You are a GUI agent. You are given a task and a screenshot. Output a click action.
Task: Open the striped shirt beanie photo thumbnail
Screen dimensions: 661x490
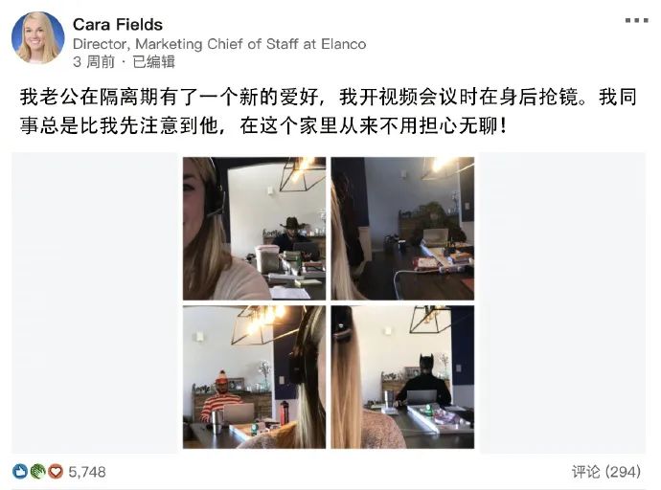click(x=254, y=377)
